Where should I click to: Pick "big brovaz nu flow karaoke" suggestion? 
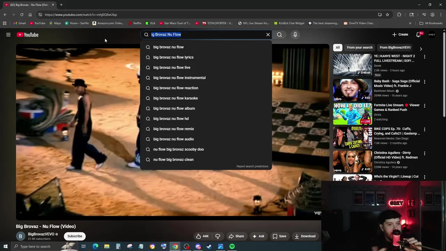[x=206, y=98]
